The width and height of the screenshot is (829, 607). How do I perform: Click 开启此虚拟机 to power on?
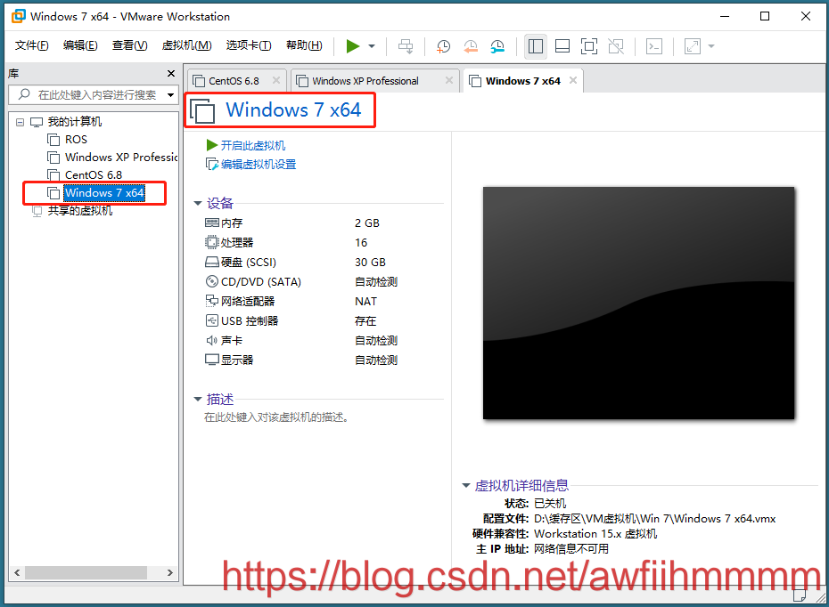(x=253, y=145)
